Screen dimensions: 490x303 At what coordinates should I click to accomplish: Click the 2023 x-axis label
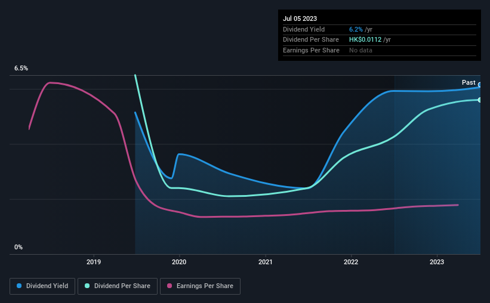pos(436,262)
